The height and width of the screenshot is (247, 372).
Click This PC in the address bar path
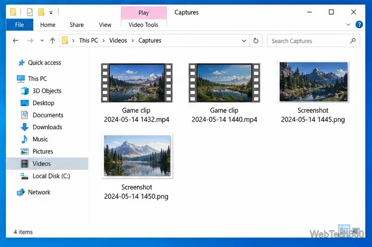pyautogui.click(x=89, y=40)
